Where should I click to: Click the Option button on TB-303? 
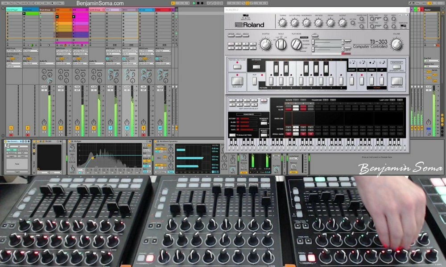click(231, 36)
